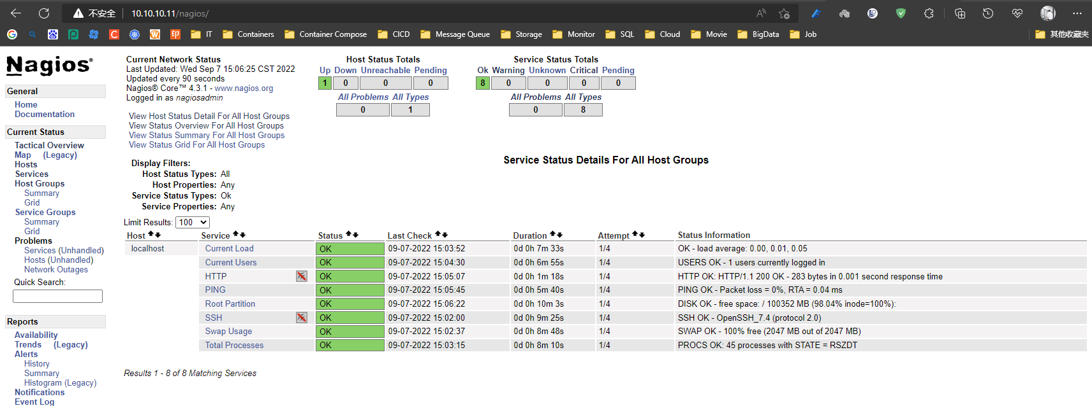Image resolution: width=1092 pixels, height=406 pixels.
Task: Reload the page with the refresh icon
Action: 44,13
